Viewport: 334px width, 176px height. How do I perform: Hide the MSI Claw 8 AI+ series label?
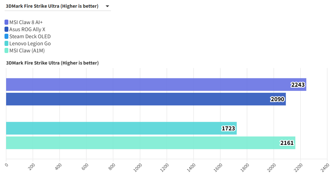(x=26, y=22)
